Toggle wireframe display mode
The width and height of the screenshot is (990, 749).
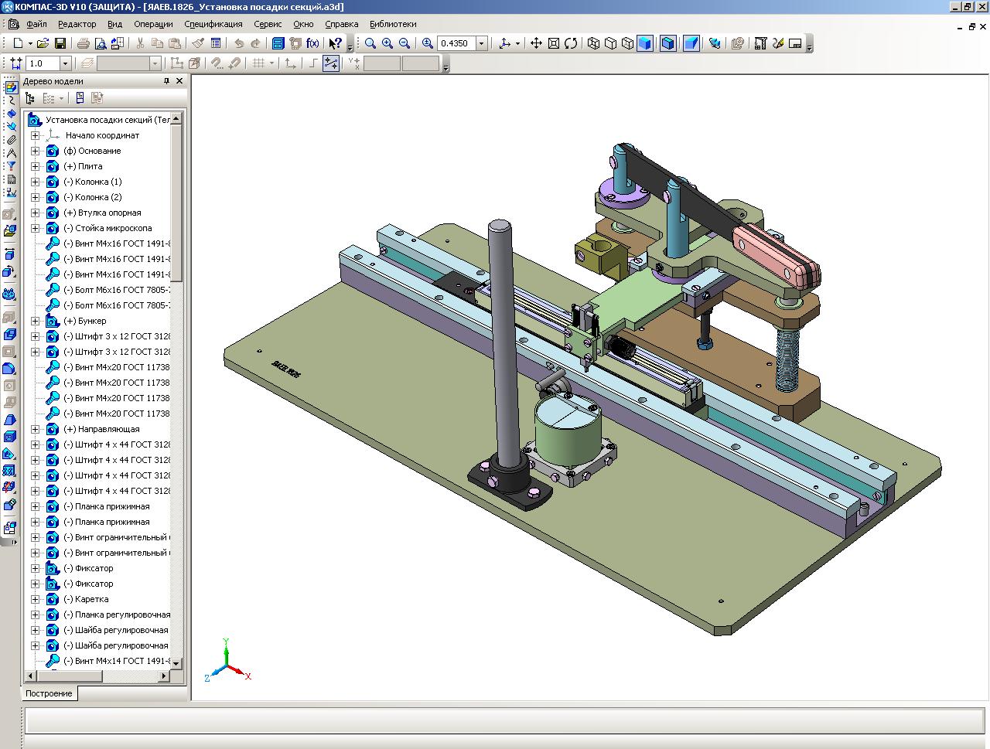593,43
